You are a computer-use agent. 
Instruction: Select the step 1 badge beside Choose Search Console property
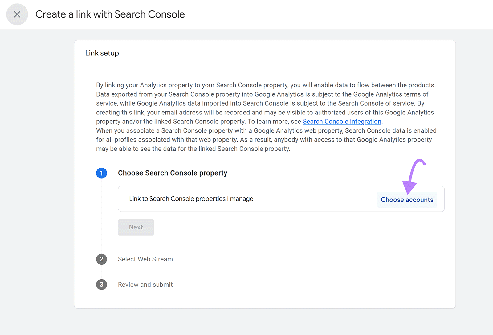(102, 173)
